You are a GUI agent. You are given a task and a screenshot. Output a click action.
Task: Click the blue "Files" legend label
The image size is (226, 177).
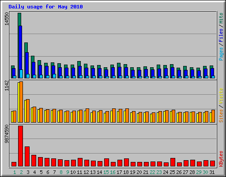pos(221,35)
